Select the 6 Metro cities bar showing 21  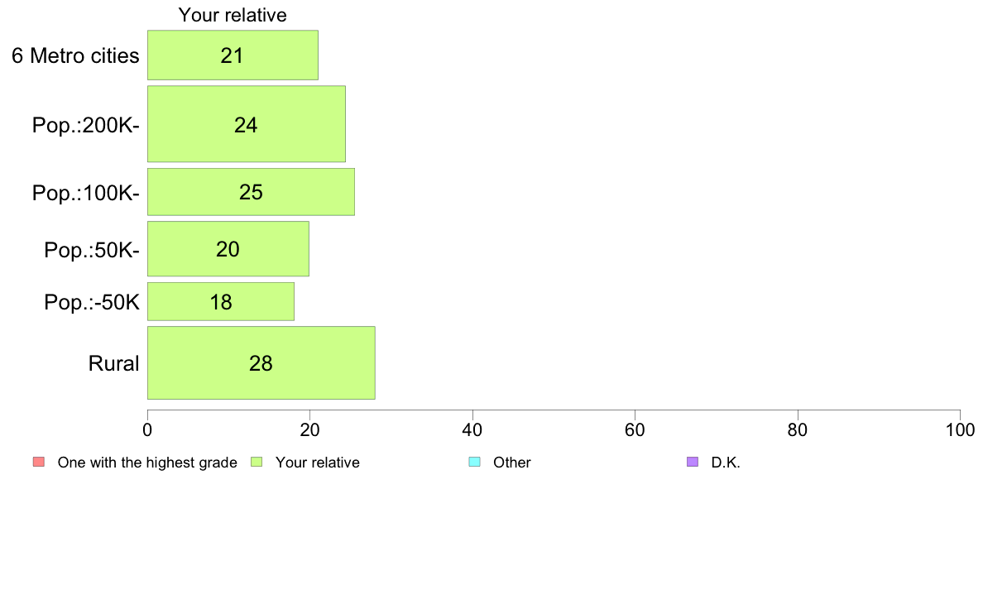233,55
